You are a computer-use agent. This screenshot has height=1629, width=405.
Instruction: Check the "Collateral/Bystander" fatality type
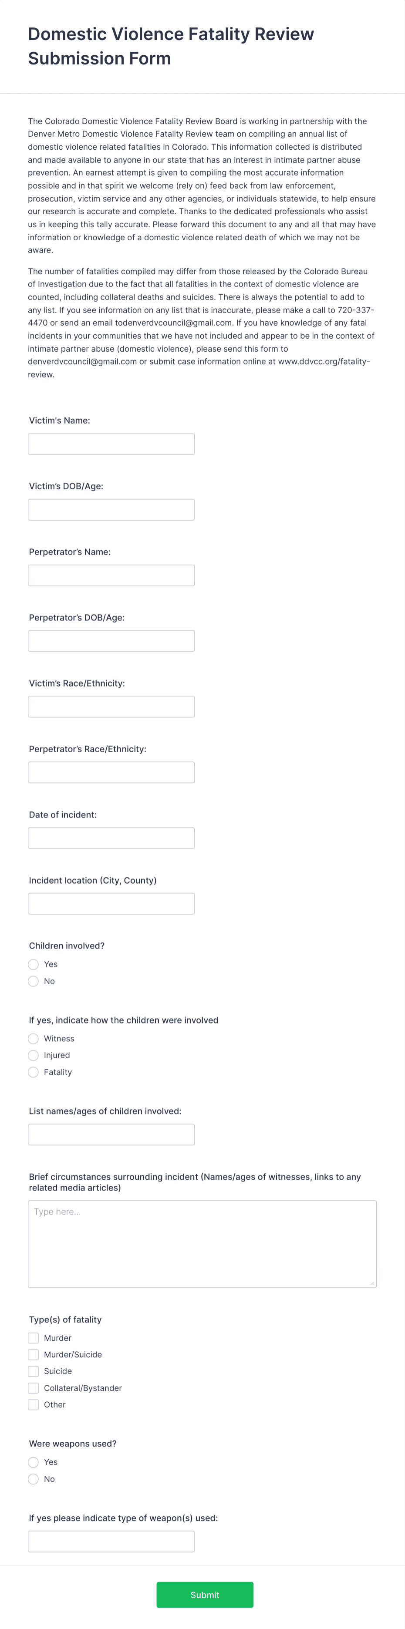33,1387
